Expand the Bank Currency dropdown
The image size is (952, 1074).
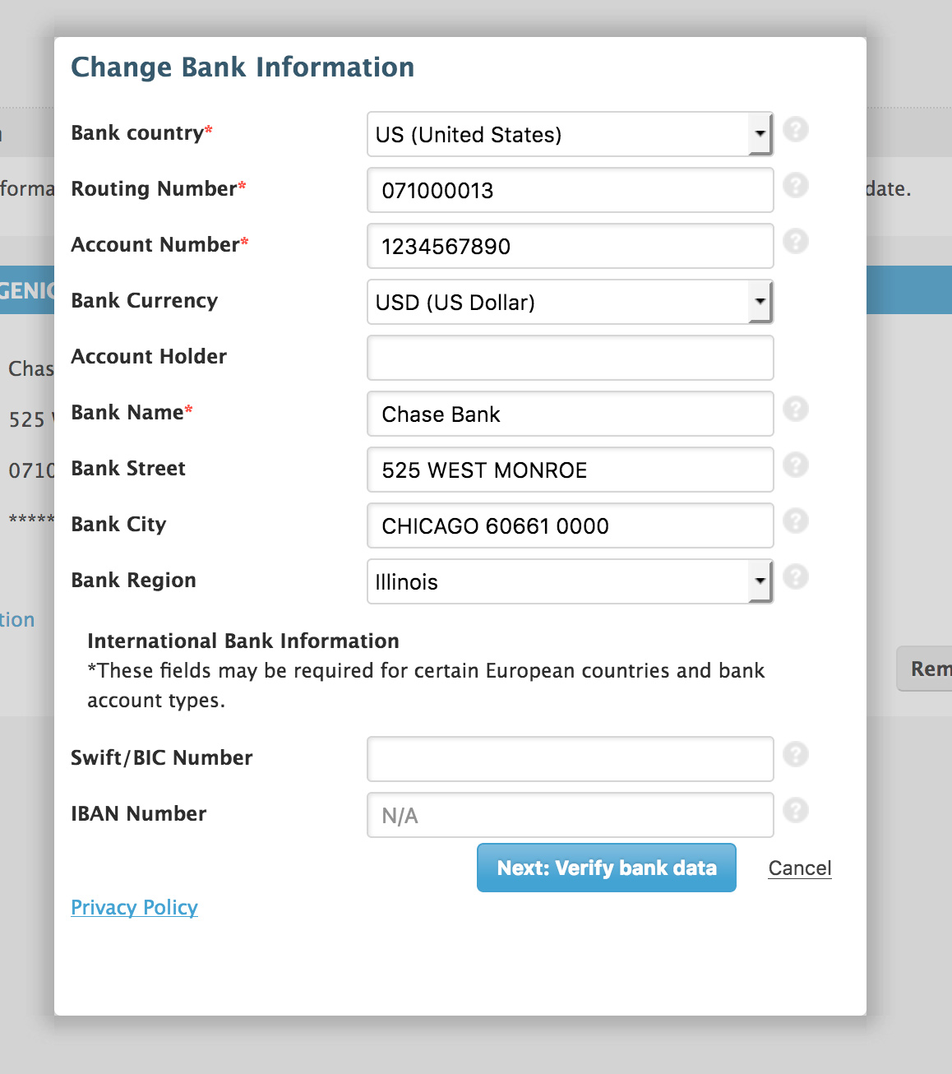tap(569, 303)
